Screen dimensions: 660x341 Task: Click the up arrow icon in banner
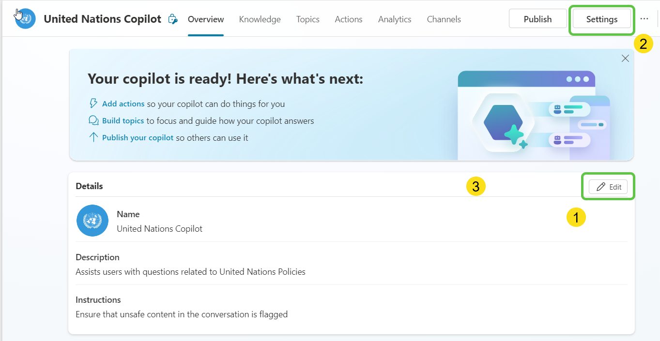[x=93, y=137]
